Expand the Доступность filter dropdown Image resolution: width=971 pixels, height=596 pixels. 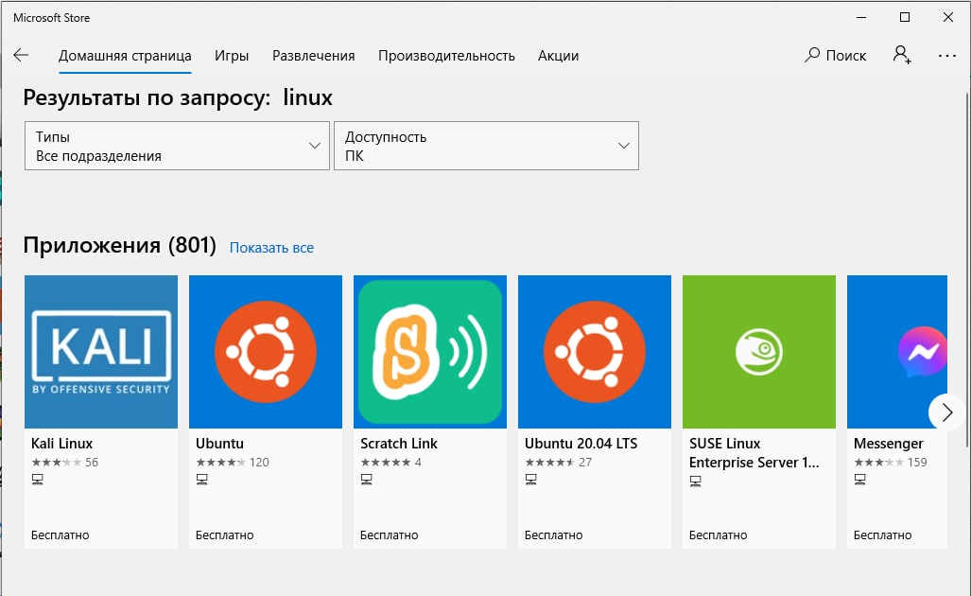click(486, 146)
